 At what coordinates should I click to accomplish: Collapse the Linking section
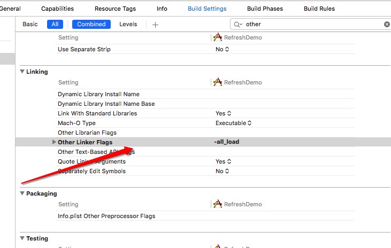click(x=22, y=72)
